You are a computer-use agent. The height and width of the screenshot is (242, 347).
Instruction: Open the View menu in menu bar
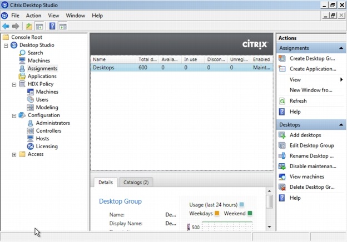pos(53,16)
